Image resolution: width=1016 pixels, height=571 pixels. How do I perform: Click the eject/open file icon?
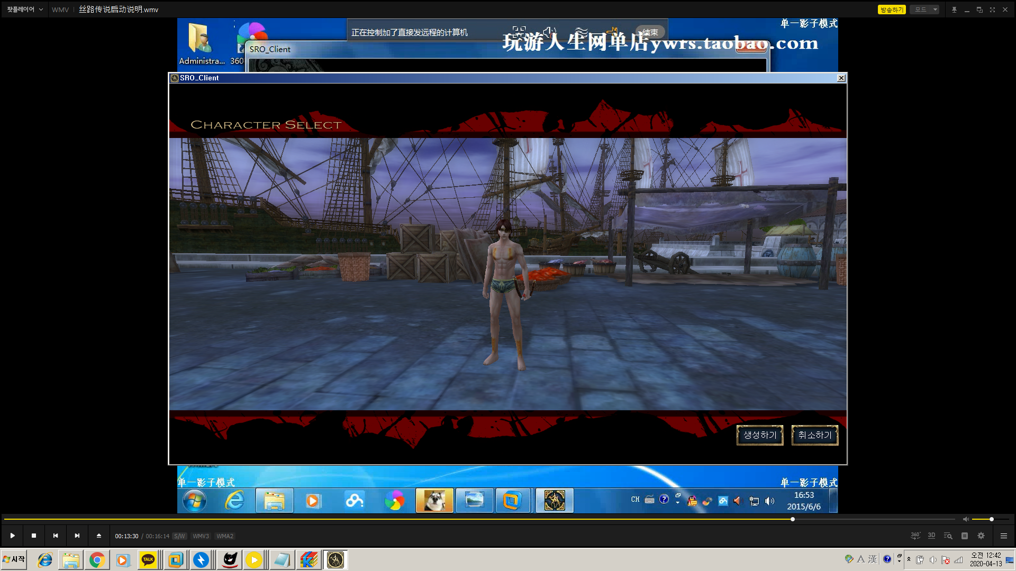pyautogui.click(x=99, y=536)
